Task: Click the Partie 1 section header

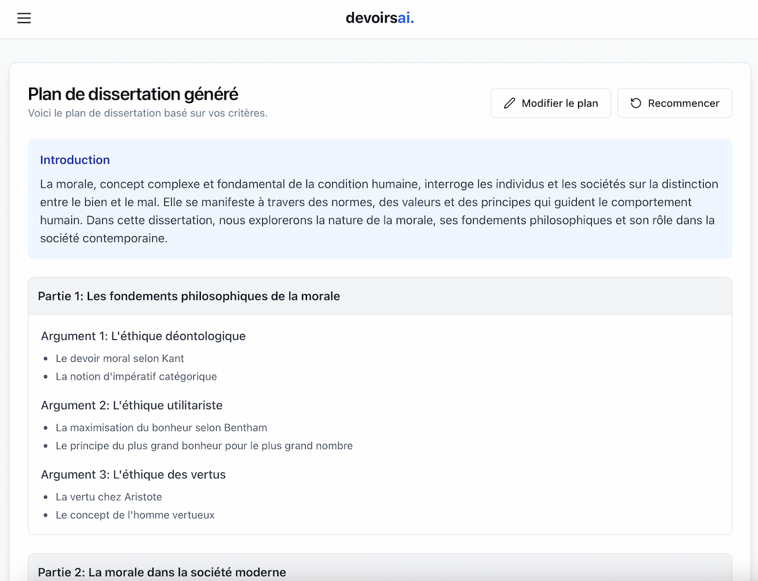Action: pyautogui.click(x=380, y=296)
